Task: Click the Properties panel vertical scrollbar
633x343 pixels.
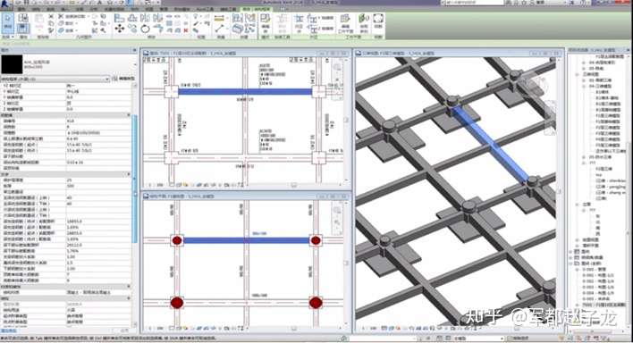Action: click(135, 178)
